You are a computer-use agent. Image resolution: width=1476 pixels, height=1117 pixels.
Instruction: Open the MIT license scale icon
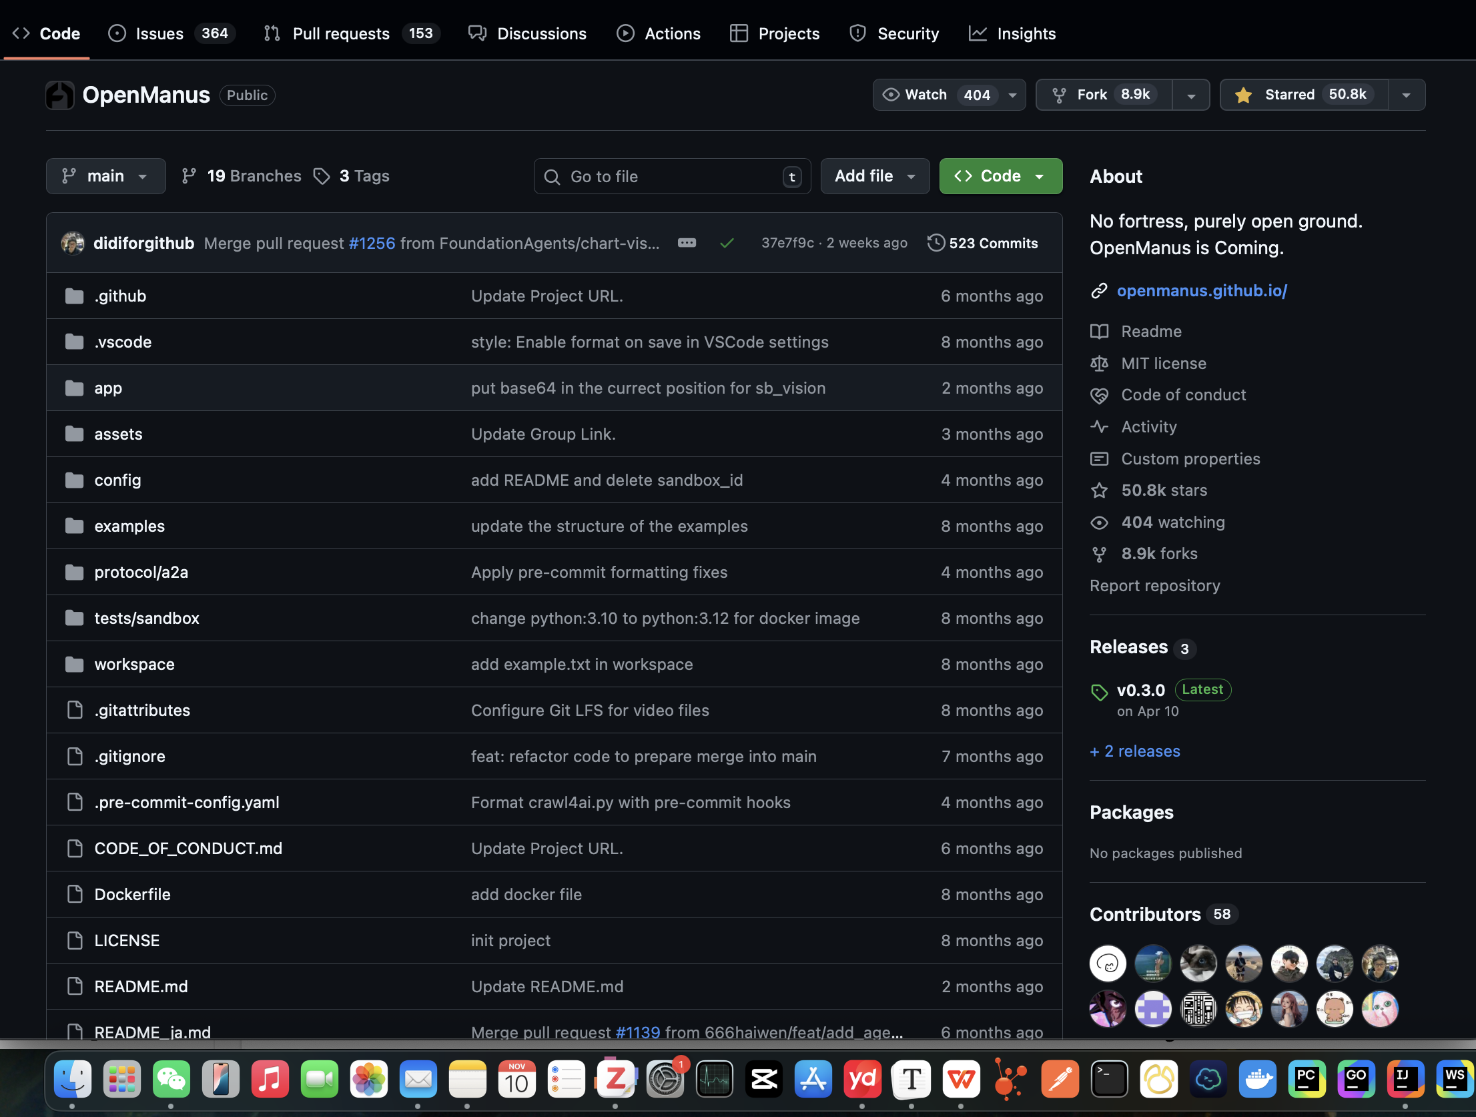[x=1099, y=364]
